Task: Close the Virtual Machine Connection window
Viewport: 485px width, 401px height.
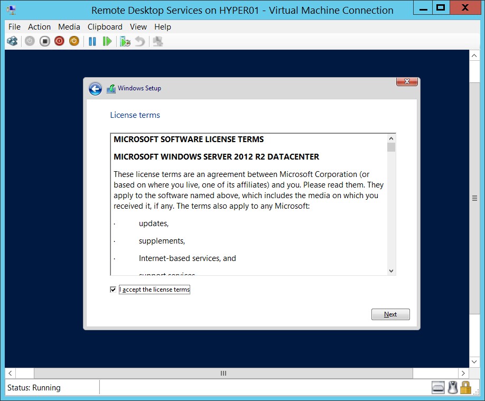Action: 465,8
